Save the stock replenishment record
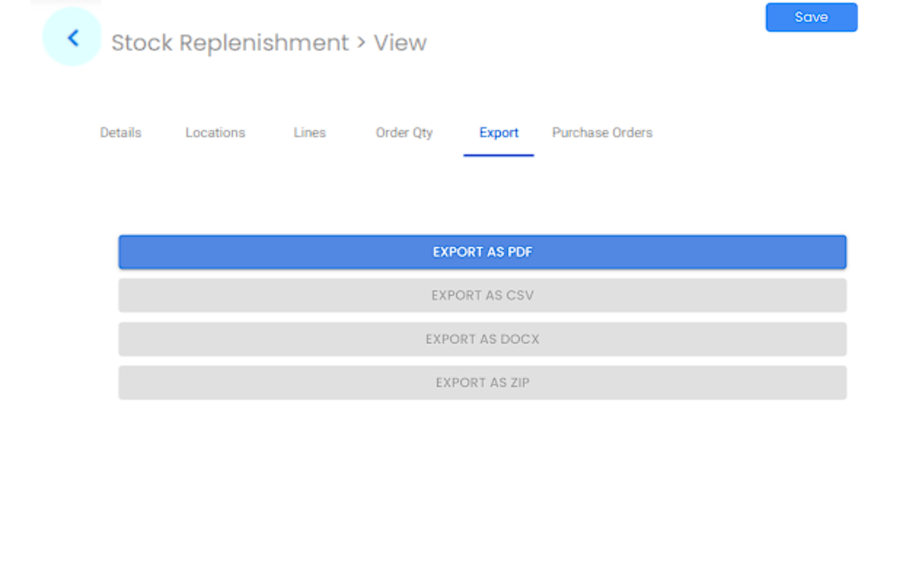Image resolution: width=906 pixels, height=566 pixels. click(x=810, y=18)
